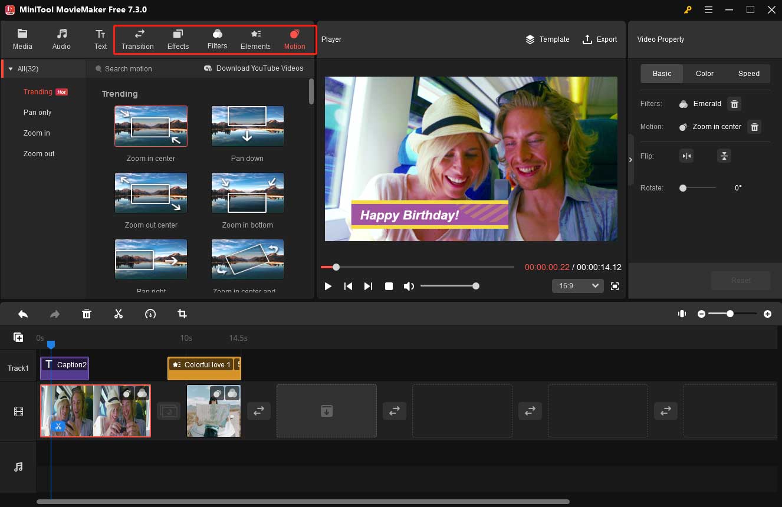Switch to the Basic property tab
This screenshot has height=507, width=782.
[662, 74]
